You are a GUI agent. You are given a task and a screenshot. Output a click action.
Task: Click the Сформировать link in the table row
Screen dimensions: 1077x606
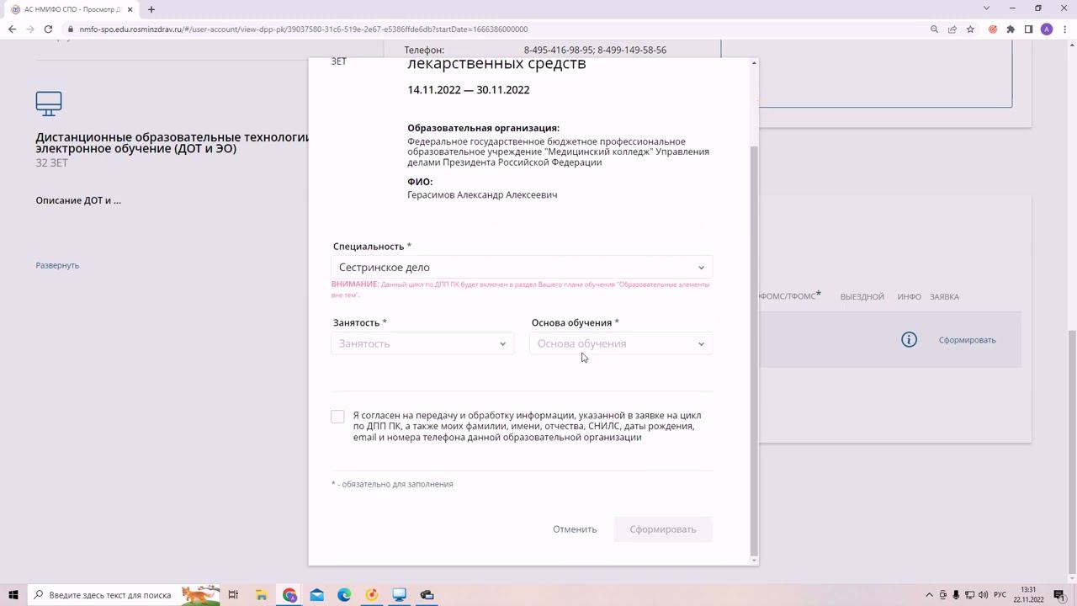pos(967,340)
